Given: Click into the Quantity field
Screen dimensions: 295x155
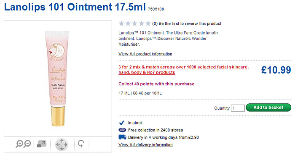Looking at the screenshot, I should pos(238,108).
